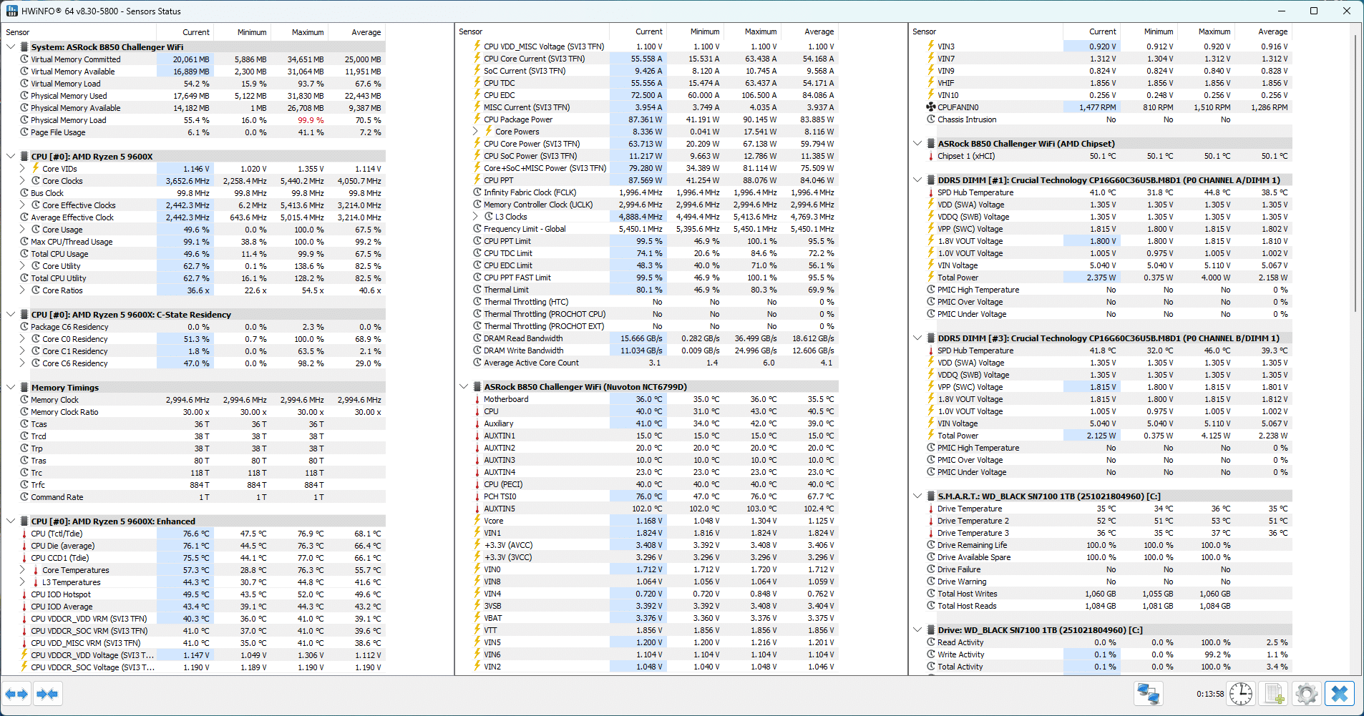
Task: Collapse the System: ASRock B850 Challenger WiFi section
Action: [11, 47]
